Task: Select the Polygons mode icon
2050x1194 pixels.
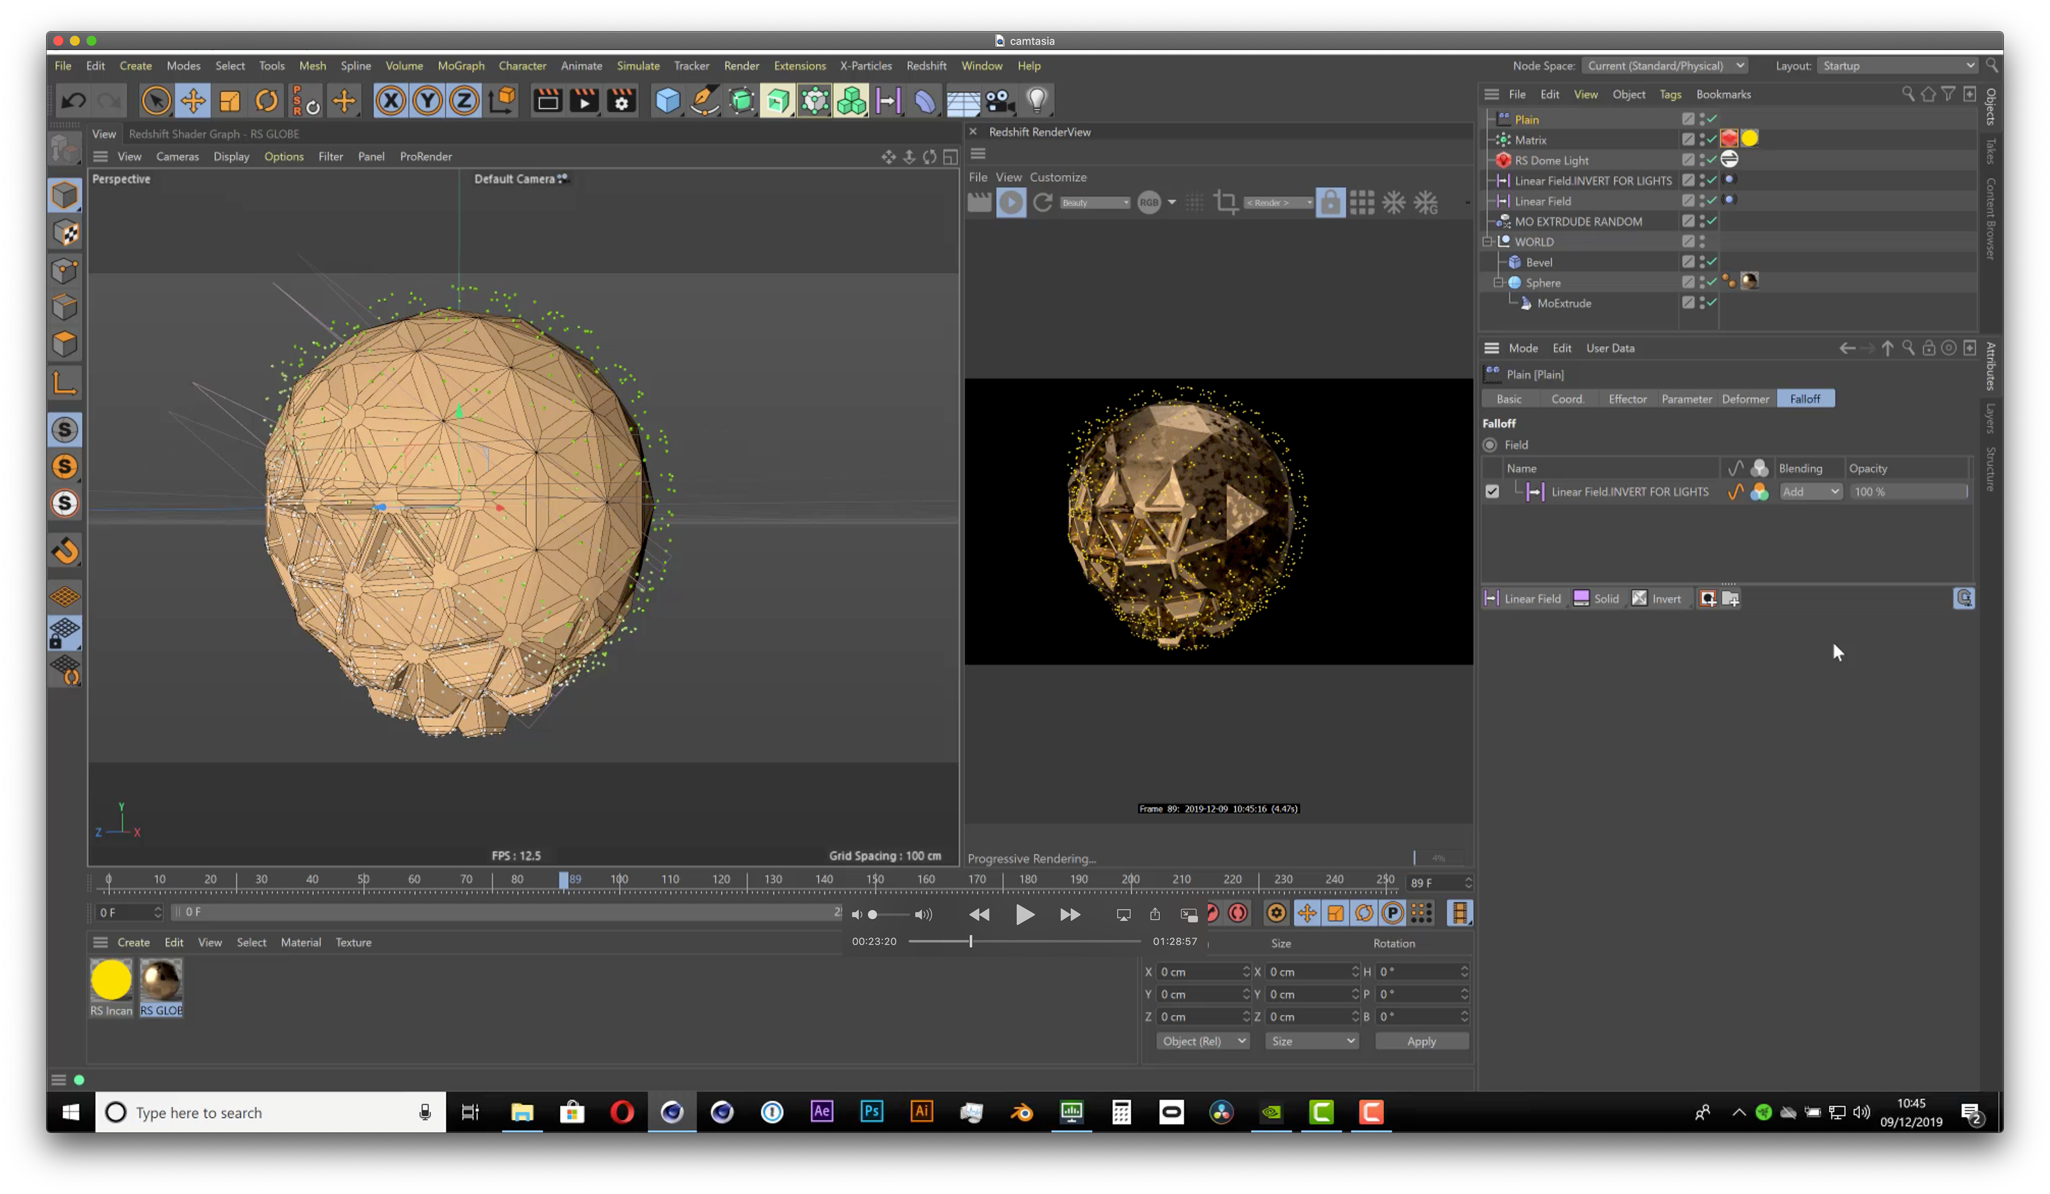Action: pyautogui.click(x=65, y=344)
